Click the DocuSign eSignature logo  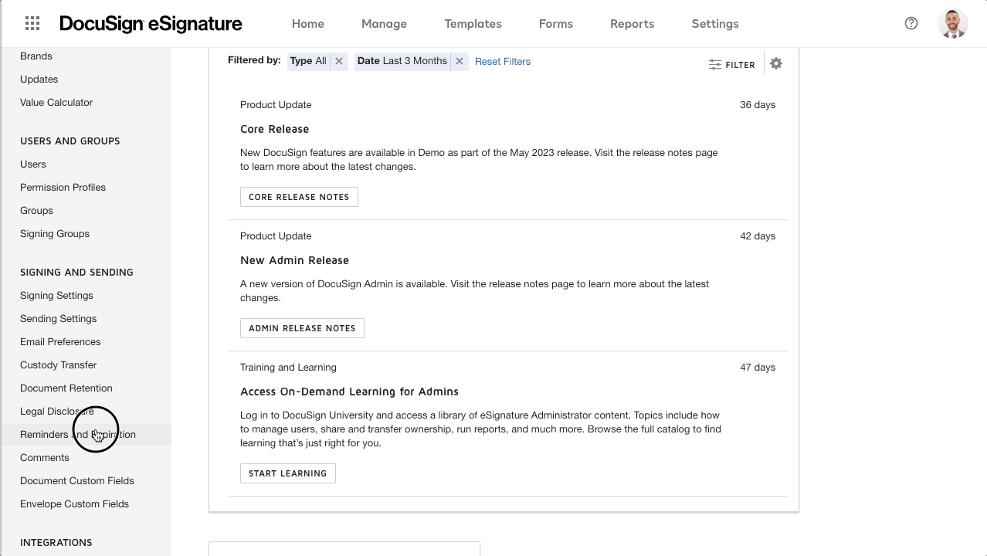pos(151,24)
